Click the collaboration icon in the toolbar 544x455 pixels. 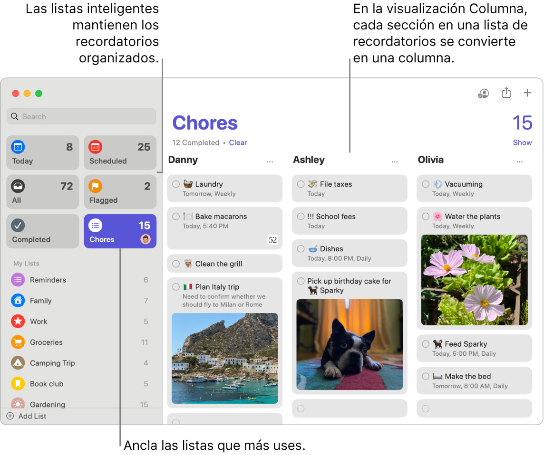pyautogui.click(x=483, y=94)
